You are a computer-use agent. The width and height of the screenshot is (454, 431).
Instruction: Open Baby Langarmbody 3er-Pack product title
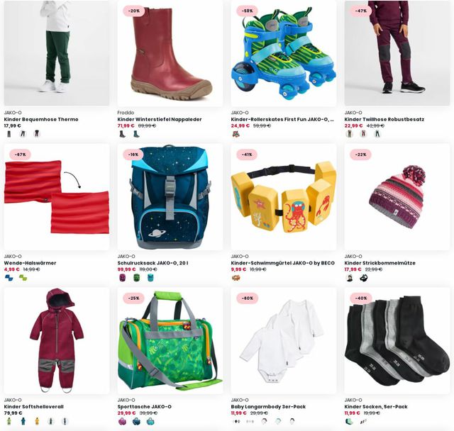tap(268, 406)
